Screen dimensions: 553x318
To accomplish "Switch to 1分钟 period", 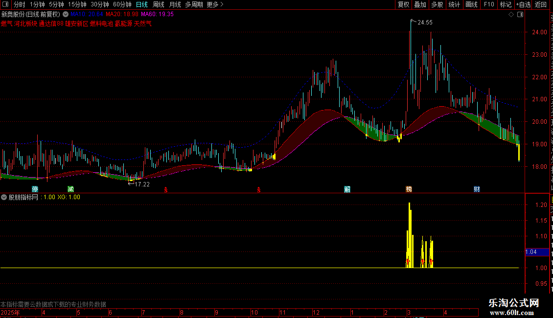I will pyautogui.click(x=37, y=4).
